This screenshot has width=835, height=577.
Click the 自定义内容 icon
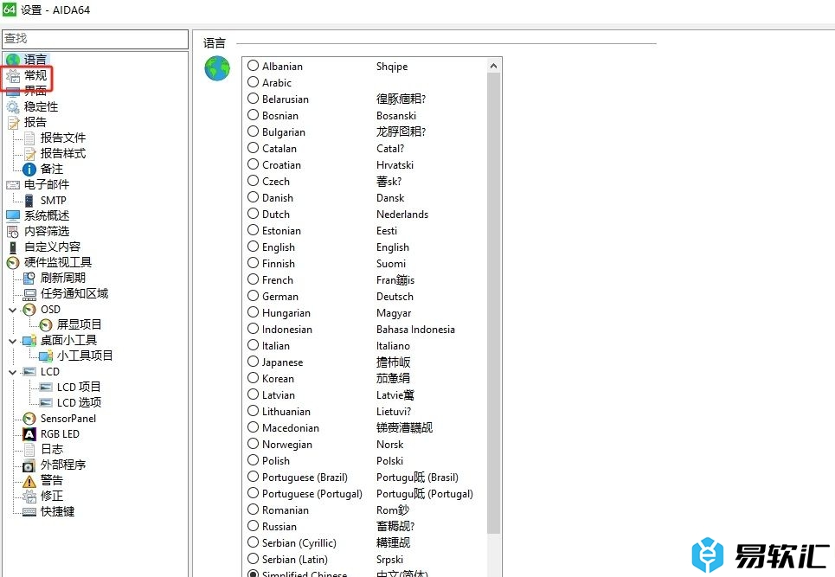tap(13, 247)
